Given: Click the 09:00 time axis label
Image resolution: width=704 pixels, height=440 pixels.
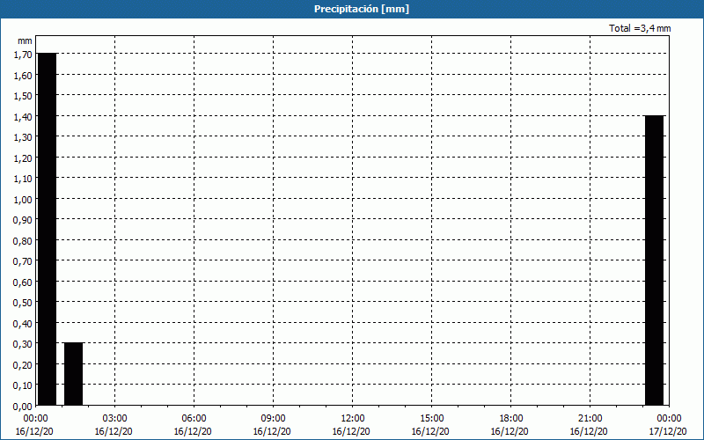Looking at the screenshot, I should click(273, 419).
